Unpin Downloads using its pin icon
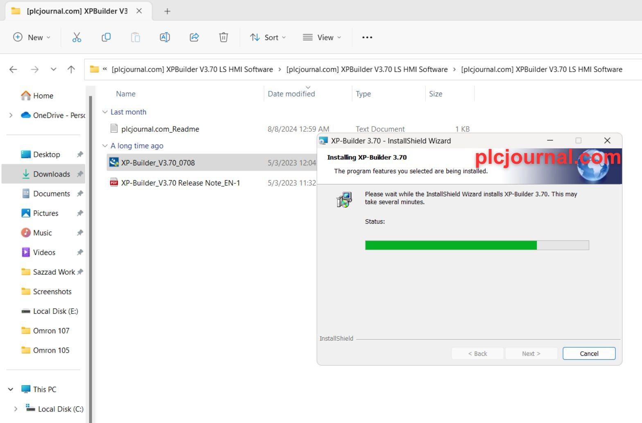642x423 pixels. [80, 174]
